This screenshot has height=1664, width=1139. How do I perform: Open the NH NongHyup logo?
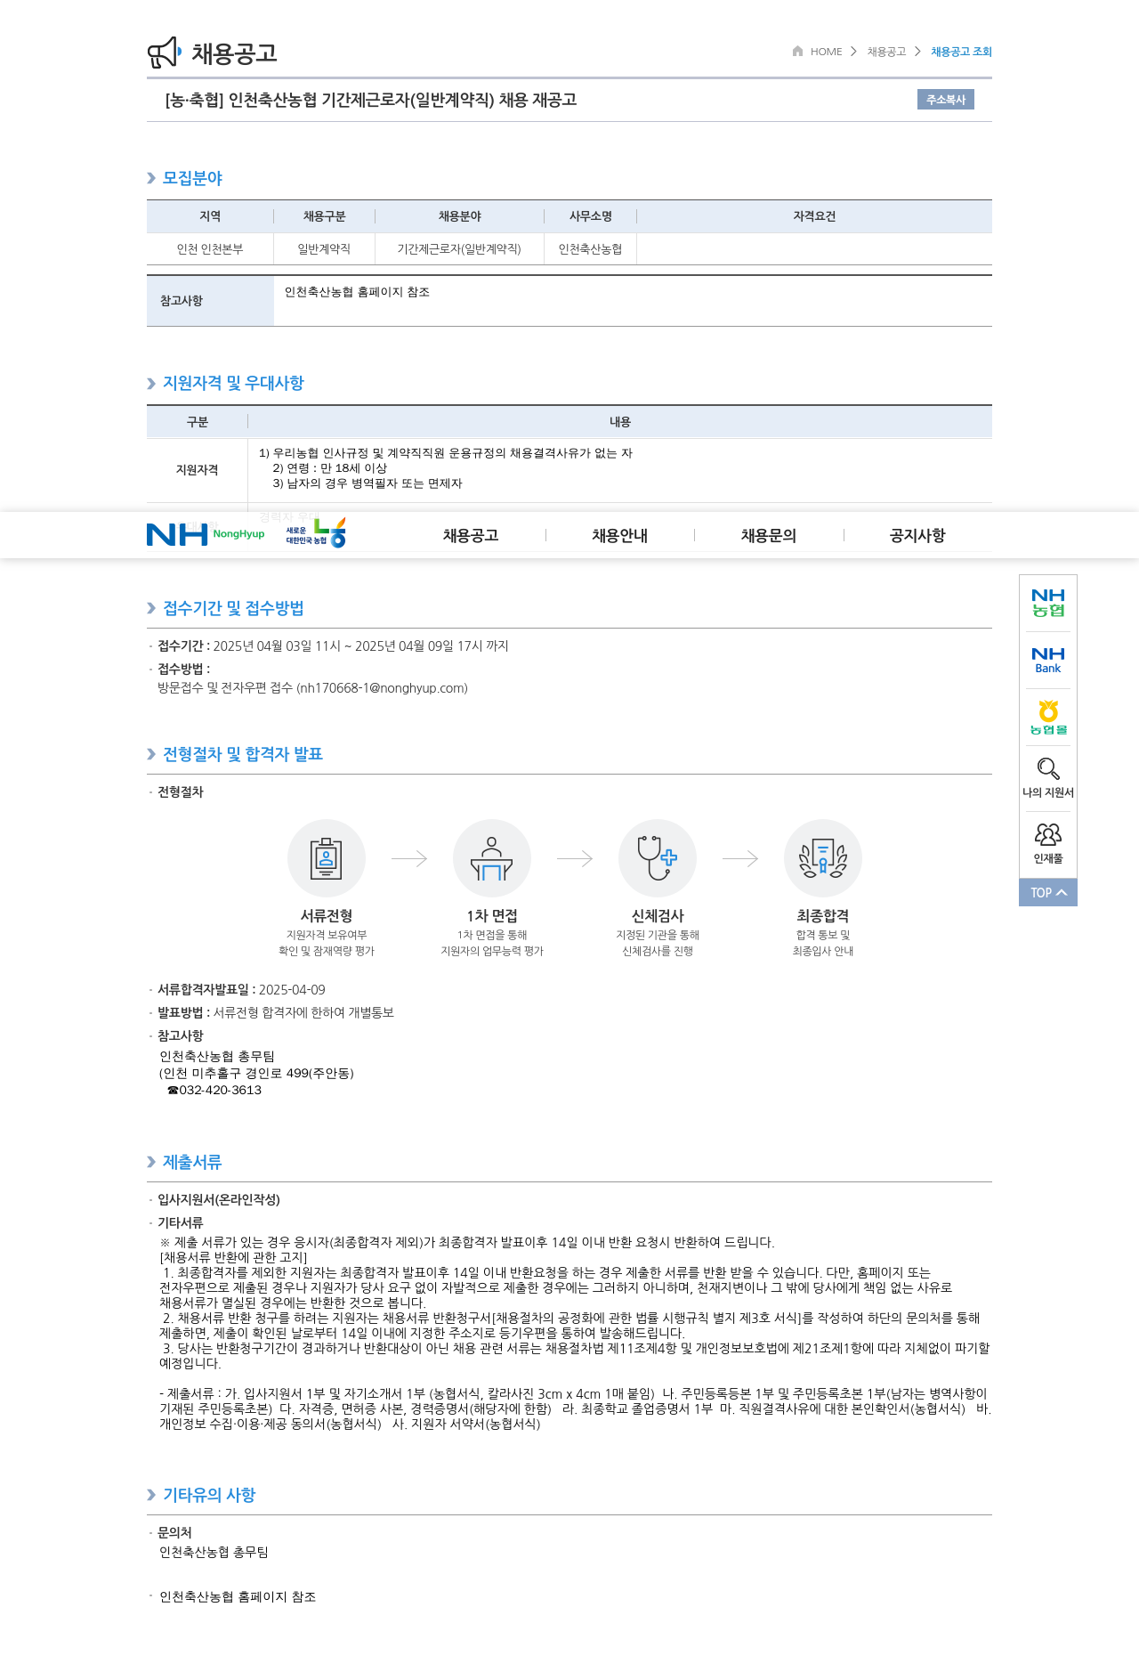[x=206, y=534]
